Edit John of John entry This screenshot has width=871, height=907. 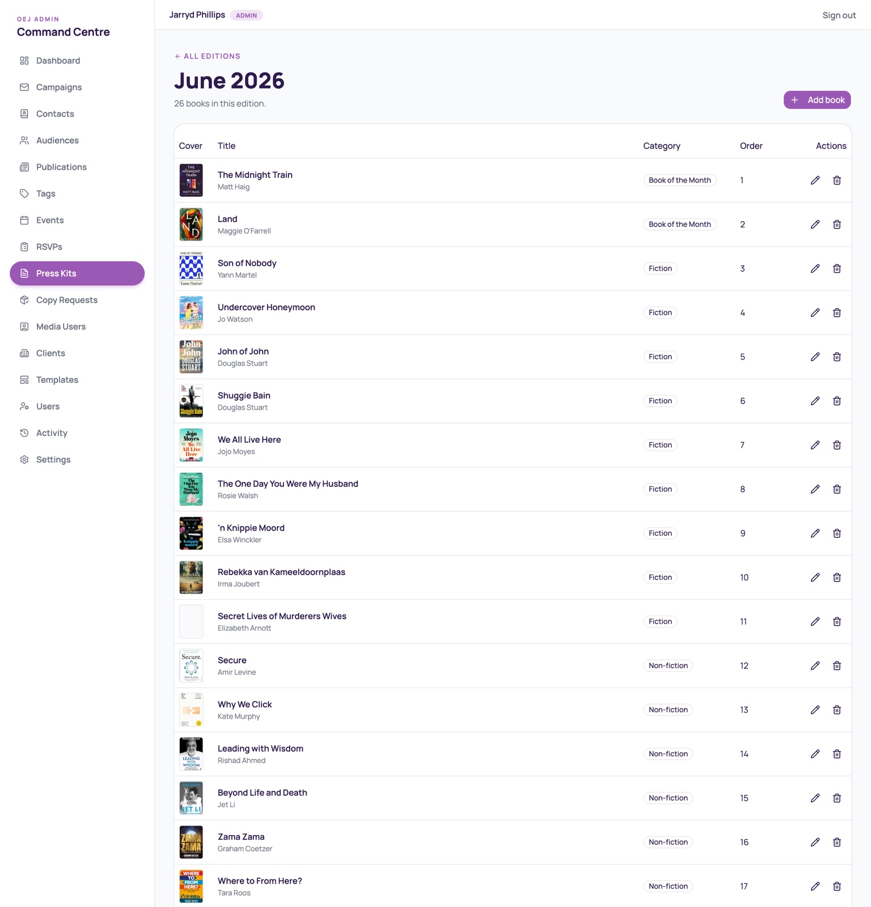pos(815,357)
